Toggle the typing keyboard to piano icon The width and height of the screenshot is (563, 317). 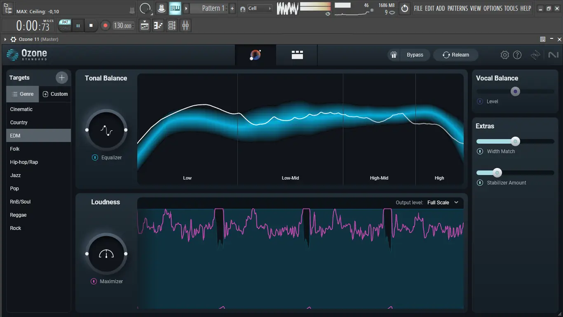tap(175, 8)
